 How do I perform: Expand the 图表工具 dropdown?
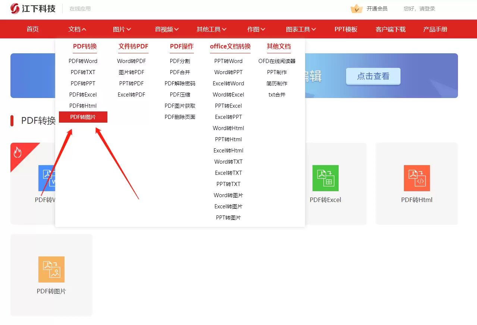tap(301, 29)
